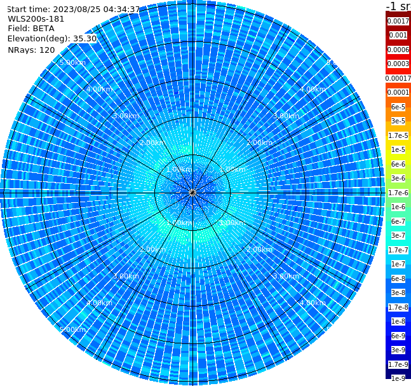Viewport: 411px width, 386px height.
Task: Select the 2.00km range label in northwest quadrant
Action: point(153,142)
